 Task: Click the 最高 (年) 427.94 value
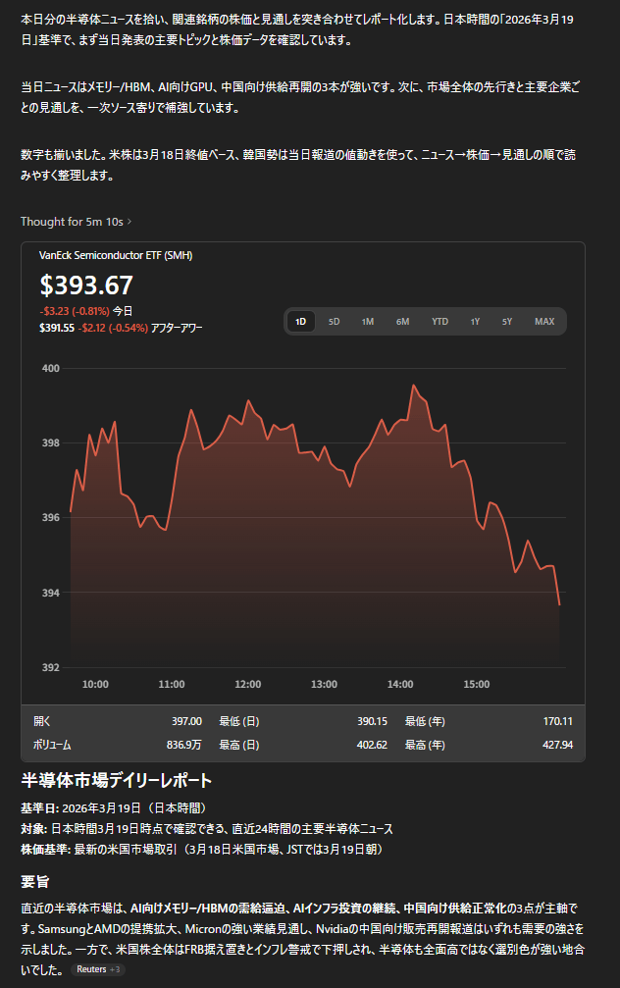pyautogui.click(x=557, y=745)
